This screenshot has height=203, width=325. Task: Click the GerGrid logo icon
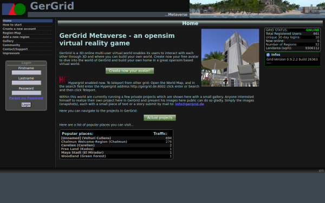(14, 9)
